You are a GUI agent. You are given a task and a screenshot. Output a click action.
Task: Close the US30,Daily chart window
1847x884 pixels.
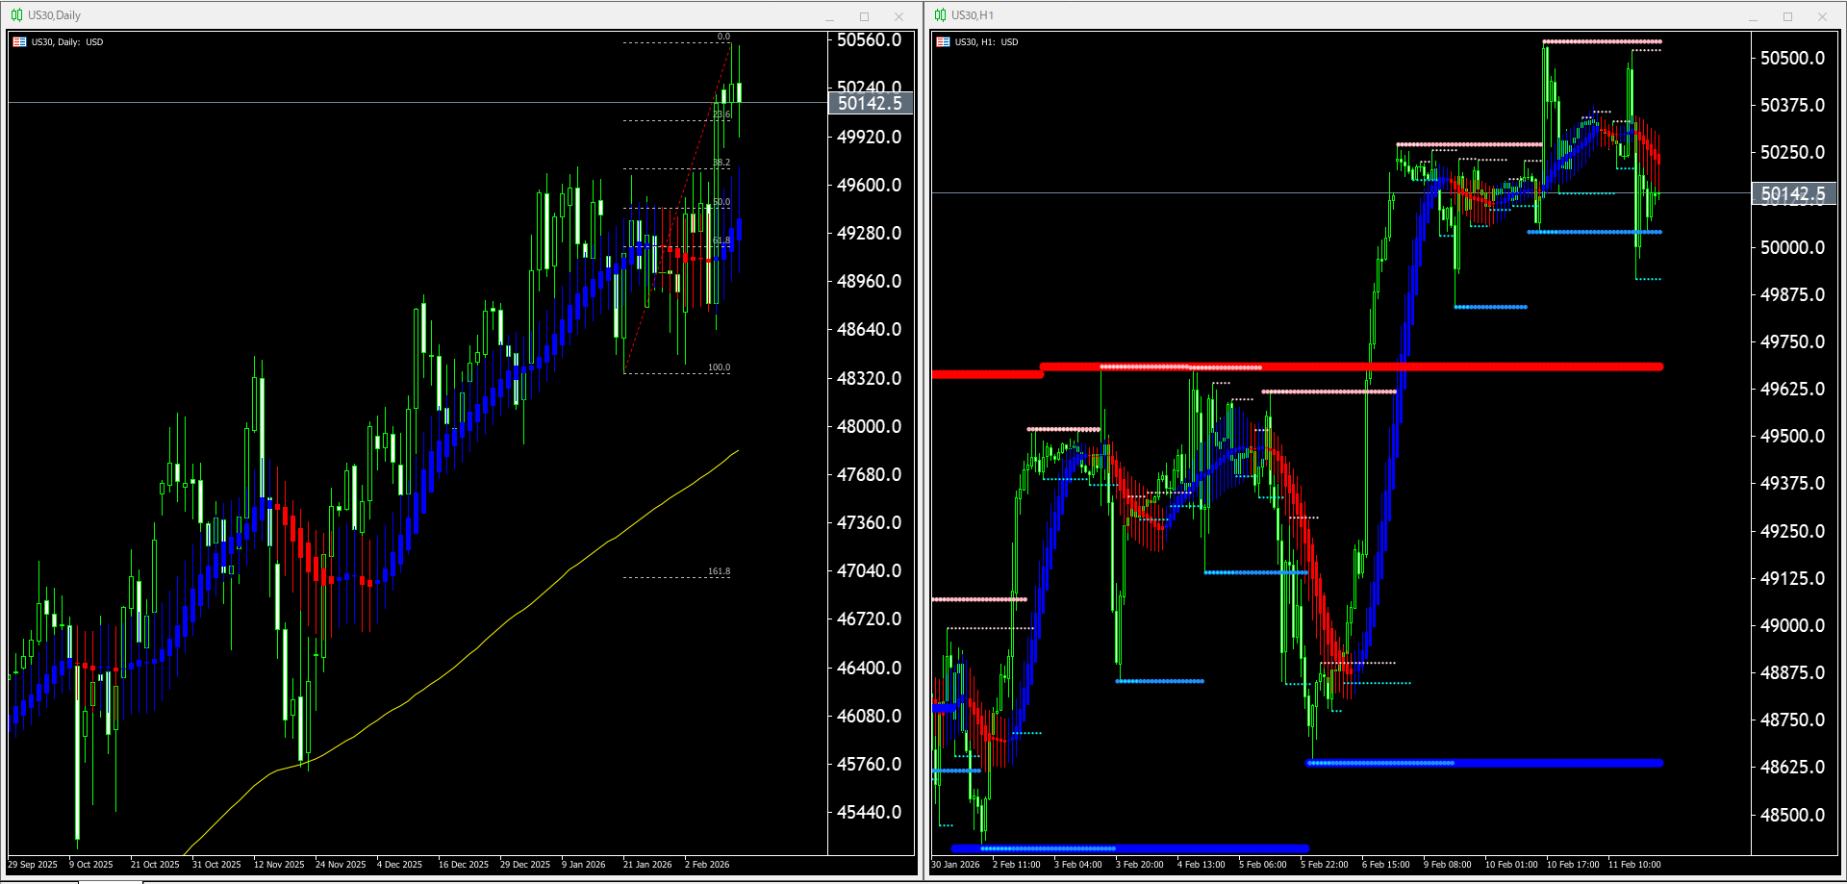pos(898,16)
